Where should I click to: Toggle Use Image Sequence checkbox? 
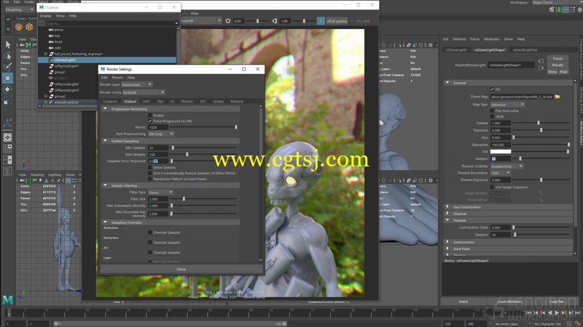[492, 187]
